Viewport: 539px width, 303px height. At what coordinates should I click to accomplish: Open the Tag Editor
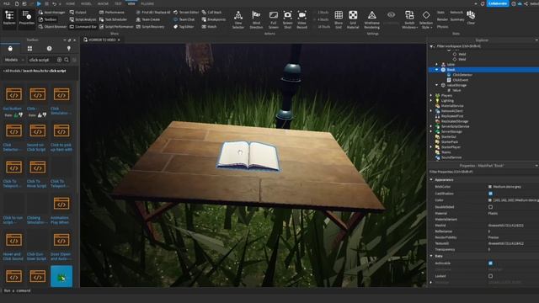184,26
